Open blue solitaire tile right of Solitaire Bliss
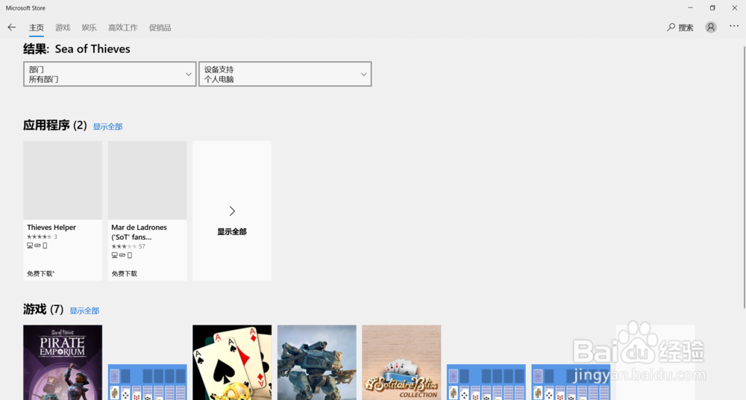Image resolution: width=746 pixels, height=400 pixels. click(x=486, y=382)
